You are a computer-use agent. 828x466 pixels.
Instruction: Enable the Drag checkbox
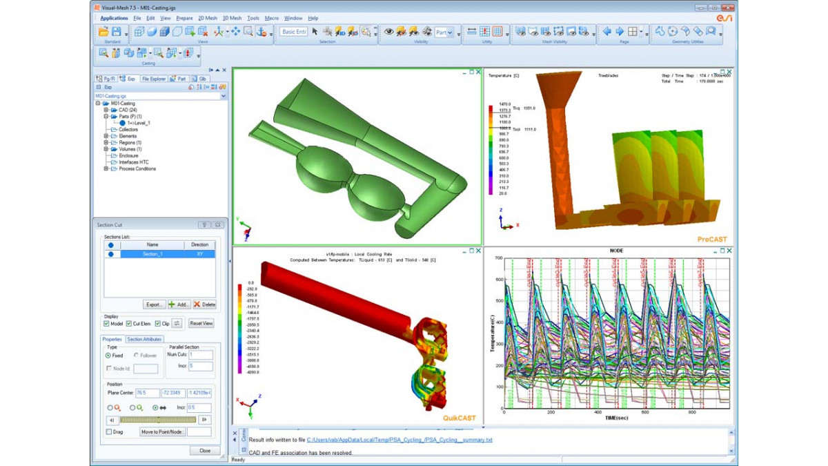coord(109,432)
